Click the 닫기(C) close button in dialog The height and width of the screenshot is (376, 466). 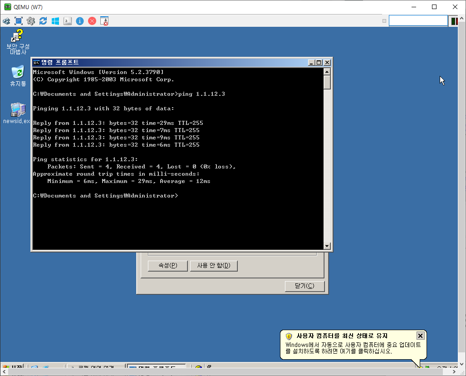click(x=304, y=286)
